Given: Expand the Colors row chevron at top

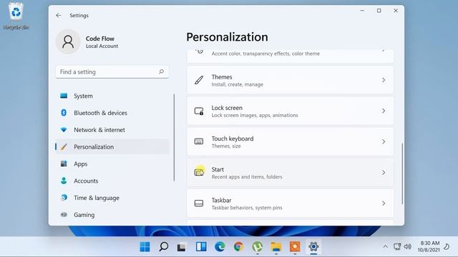Looking at the screenshot, I should 384,51.
